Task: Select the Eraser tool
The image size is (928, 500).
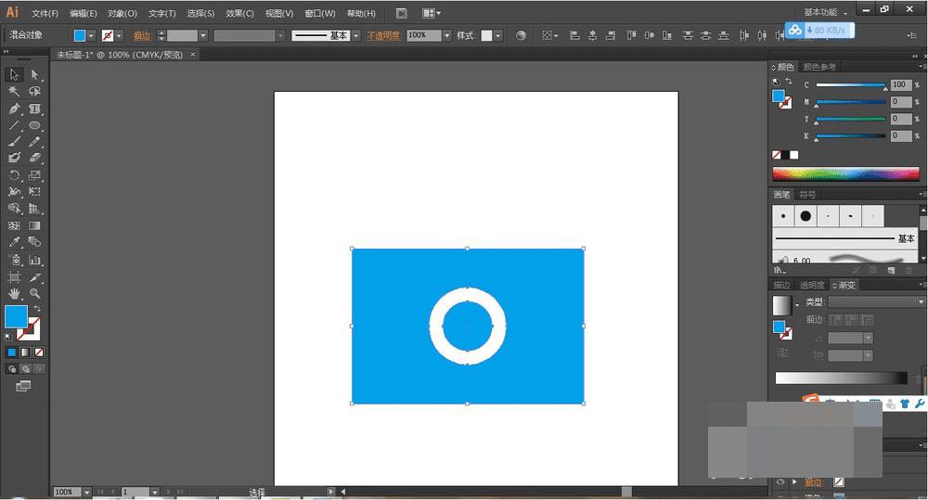Action: tap(34, 159)
